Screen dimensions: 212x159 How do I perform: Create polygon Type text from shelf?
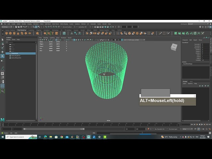tap(53, 33)
